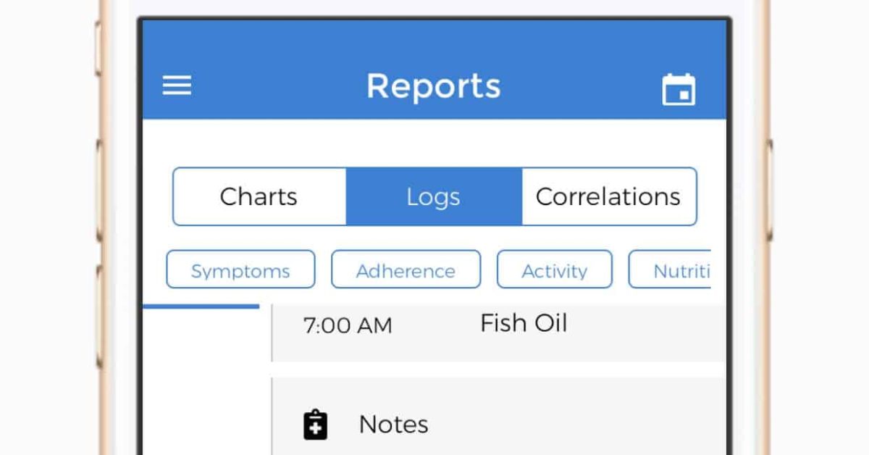Click the Notes clipboard icon
This screenshot has height=455, width=869.
coord(314,424)
